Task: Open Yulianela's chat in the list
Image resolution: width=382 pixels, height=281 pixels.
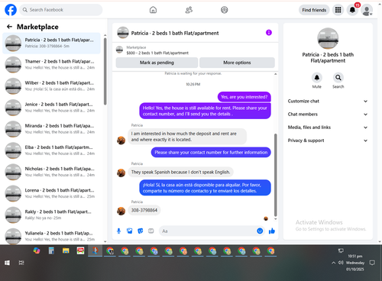Action: click(51, 236)
